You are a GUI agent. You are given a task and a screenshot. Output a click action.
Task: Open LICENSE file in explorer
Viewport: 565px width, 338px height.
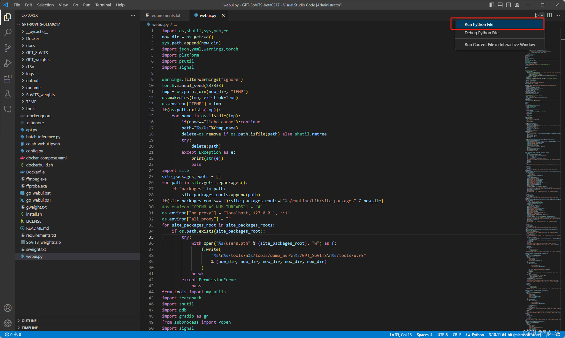pos(78,221)
